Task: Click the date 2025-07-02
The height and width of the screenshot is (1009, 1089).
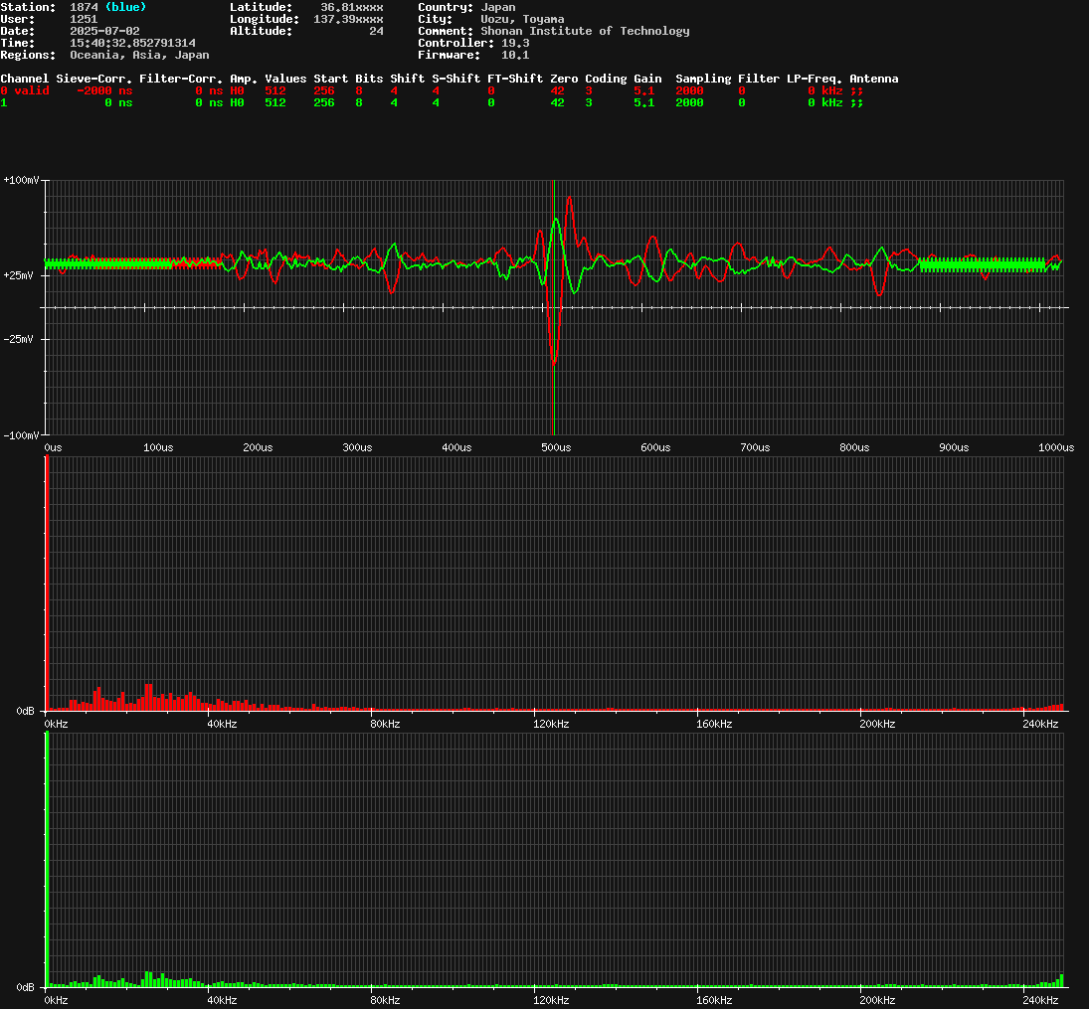Action: click(104, 31)
